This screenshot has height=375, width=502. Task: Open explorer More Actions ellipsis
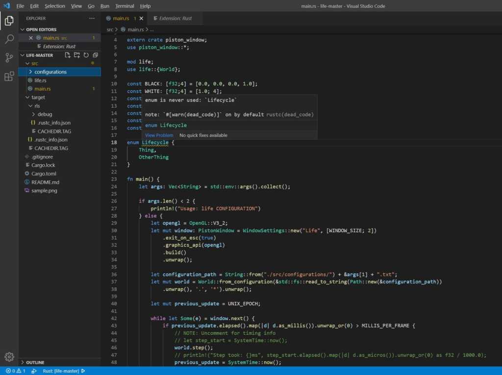coord(92,18)
